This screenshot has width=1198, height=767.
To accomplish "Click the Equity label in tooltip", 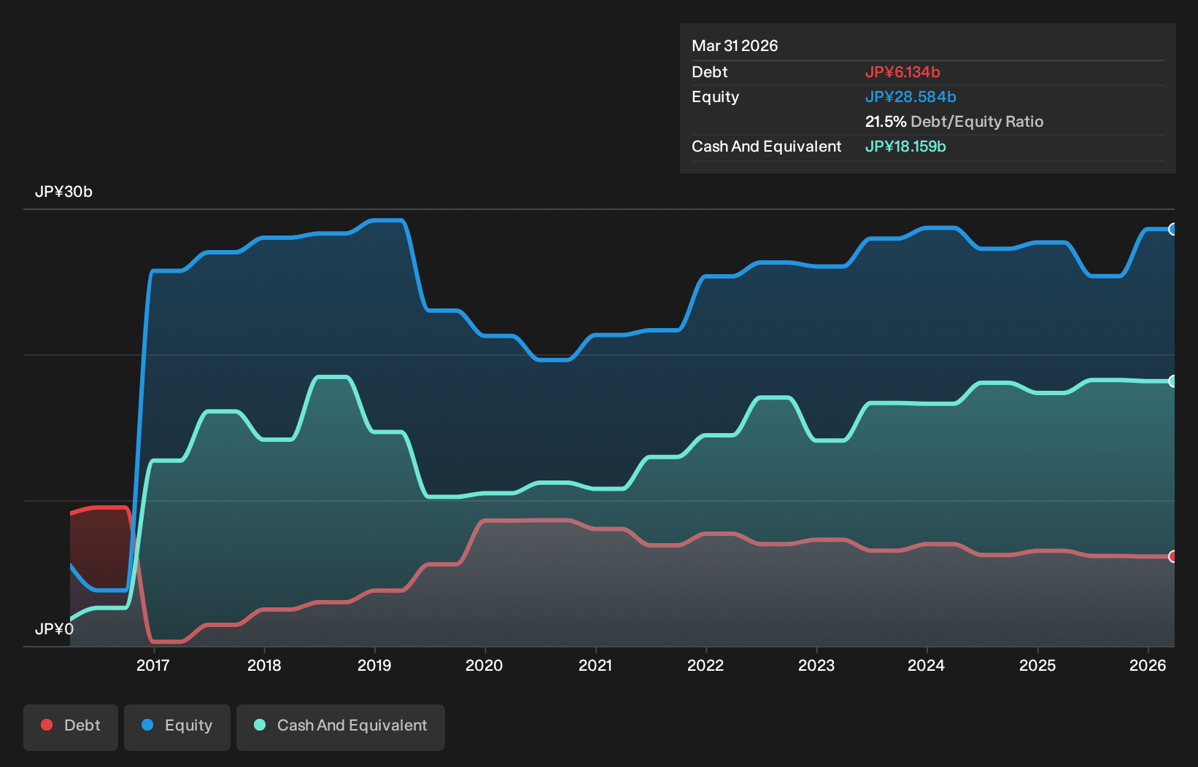I will point(715,96).
